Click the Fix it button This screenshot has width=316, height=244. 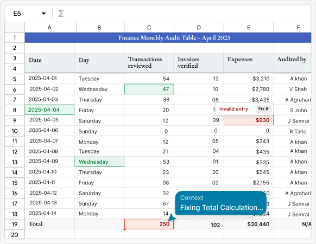[263, 108]
